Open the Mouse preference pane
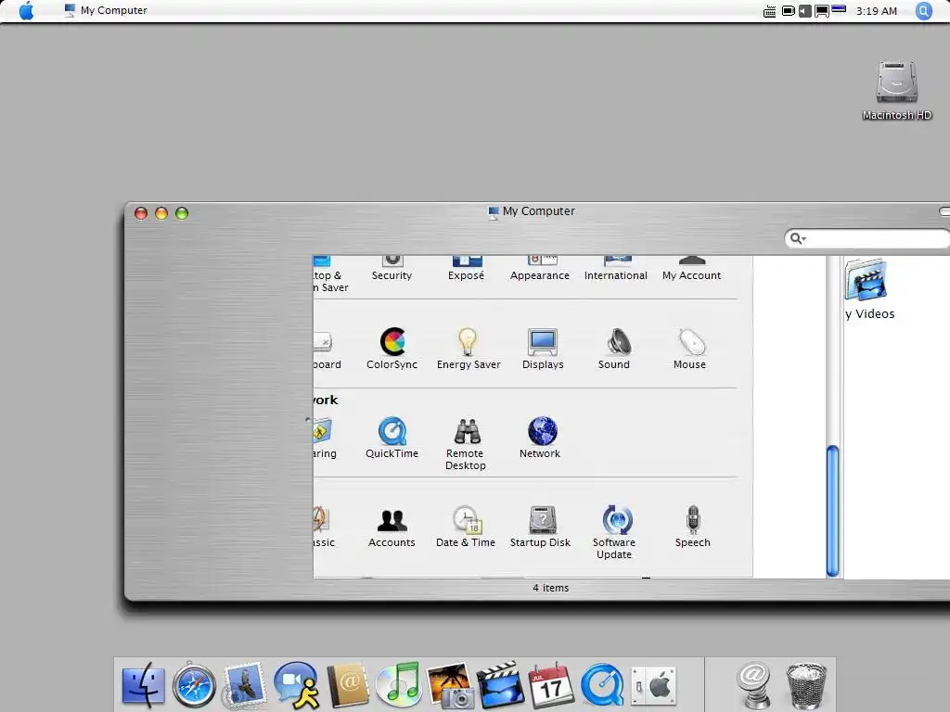950x712 pixels. pos(690,349)
